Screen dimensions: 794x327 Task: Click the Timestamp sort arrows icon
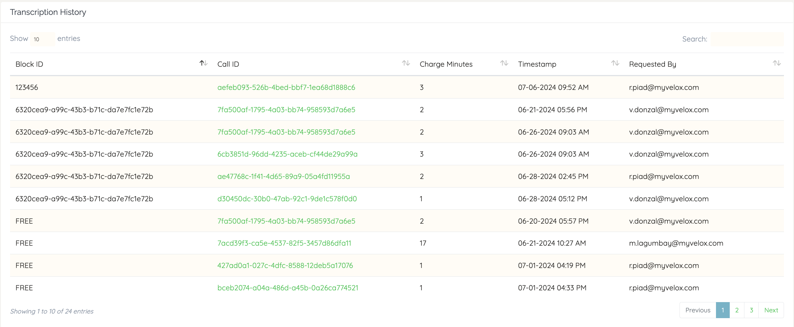[x=615, y=63]
